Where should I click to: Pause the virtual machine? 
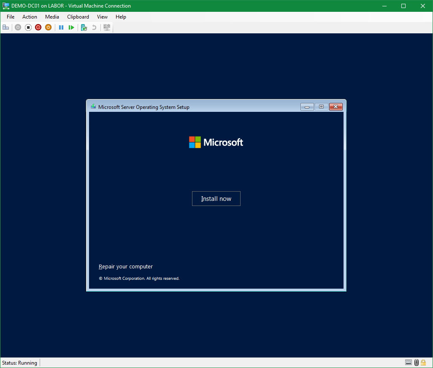[x=61, y=27]
